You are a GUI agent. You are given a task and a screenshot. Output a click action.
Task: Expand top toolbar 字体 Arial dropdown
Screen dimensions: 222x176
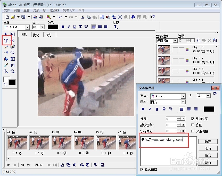click(27, 27)
